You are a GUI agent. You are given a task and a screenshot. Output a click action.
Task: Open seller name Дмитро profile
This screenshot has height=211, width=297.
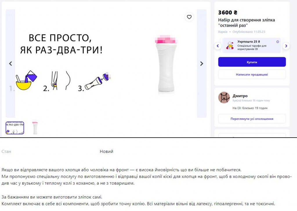(x=240, y=96)
